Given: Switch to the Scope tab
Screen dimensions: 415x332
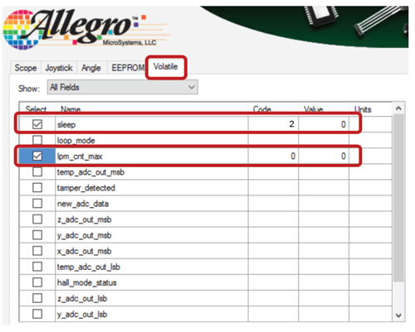Looking at the screenshot, I should click(x=26, y=68).
